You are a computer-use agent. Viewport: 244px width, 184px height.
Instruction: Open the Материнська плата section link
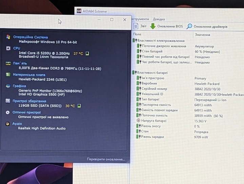[x=29, y=75]
